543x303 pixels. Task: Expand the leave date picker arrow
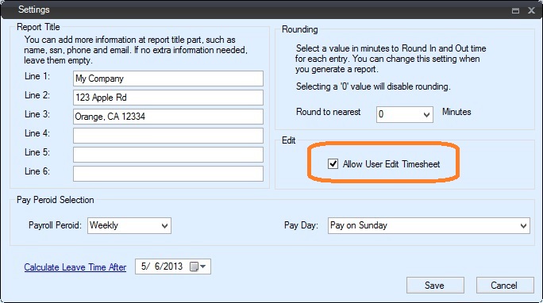[203, 267]
